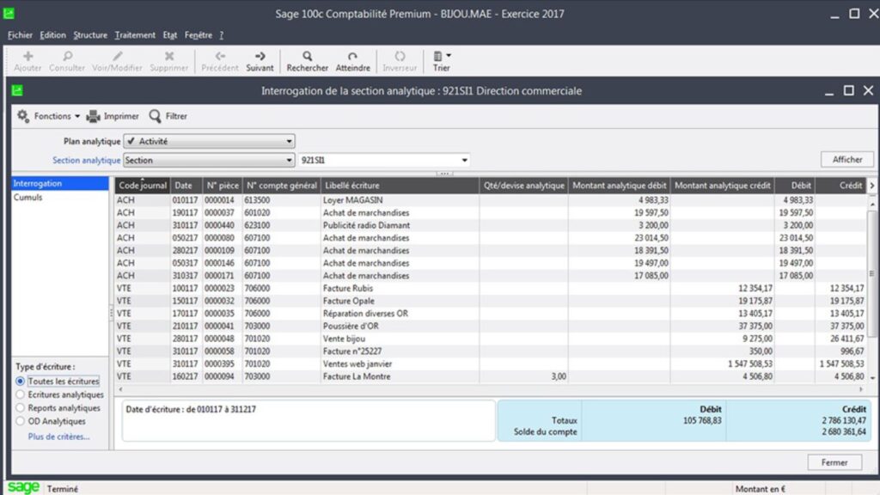Select the Loyer MAGASIN entry row

click(491, 199)
